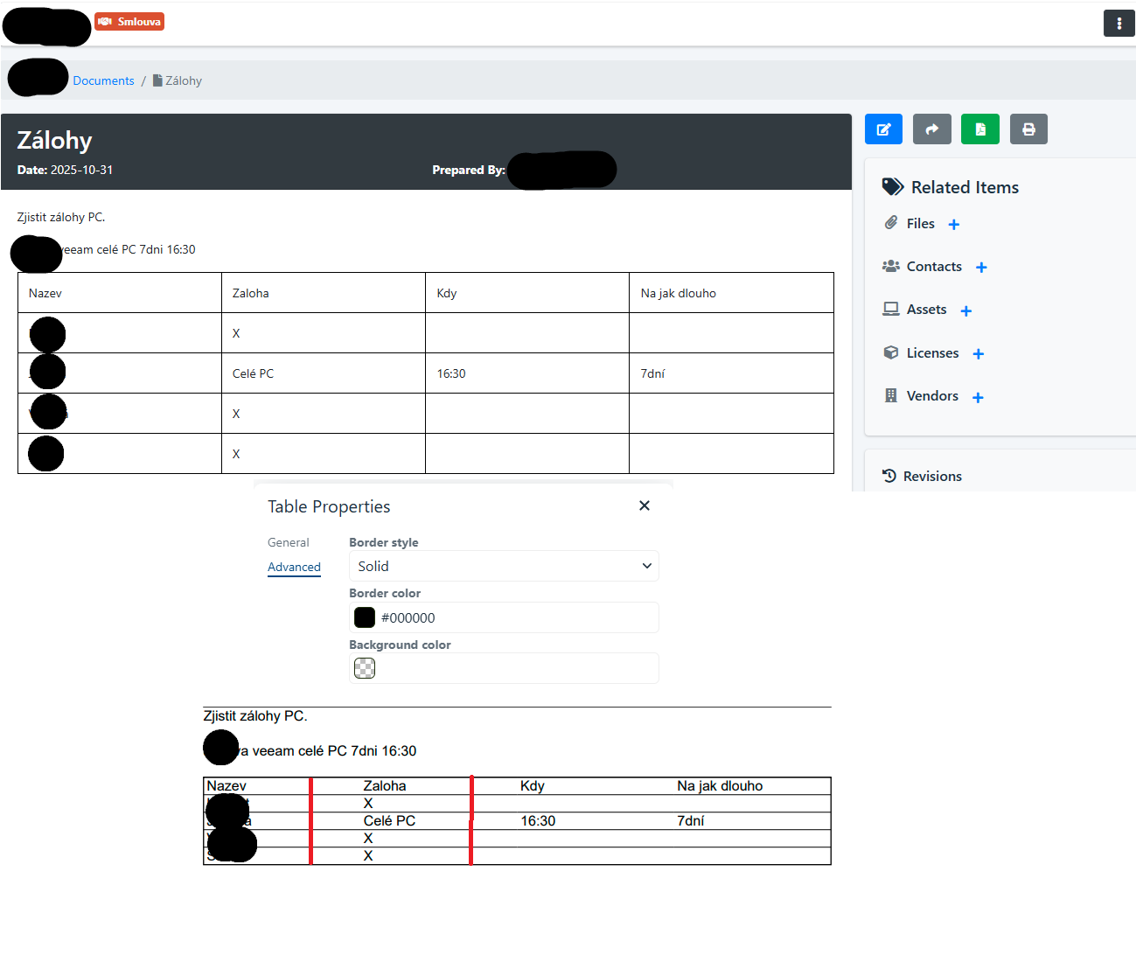The height and width of the screenshot is (969, 1136).
Task: Click the black border color swatch
Action: tap(365, 617)
